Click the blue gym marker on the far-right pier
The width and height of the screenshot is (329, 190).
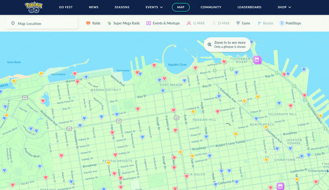(x=304, y=69)
